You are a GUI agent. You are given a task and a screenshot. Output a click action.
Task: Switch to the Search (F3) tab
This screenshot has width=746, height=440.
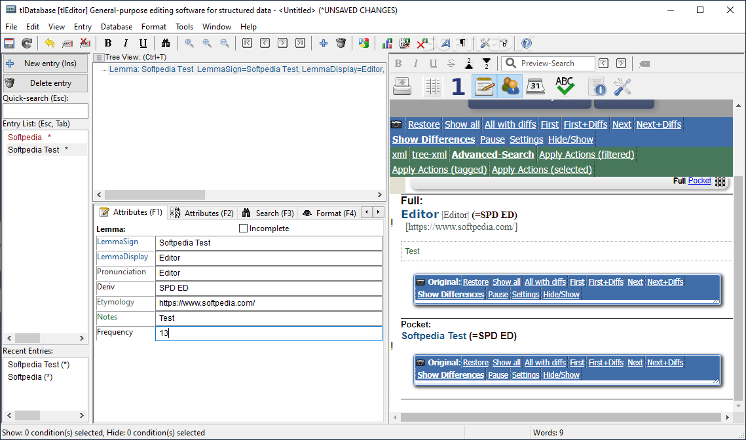(268, 213)
